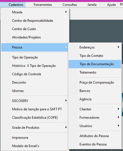Select Motivo de Isenção para o SAFT PT
This screenshot has width=123, height=151.
tap(35, 109)
